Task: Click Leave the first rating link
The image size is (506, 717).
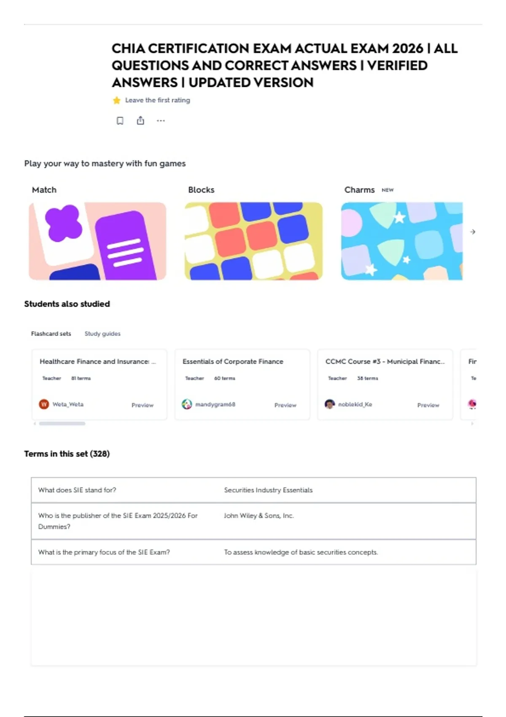Action: 158,100
